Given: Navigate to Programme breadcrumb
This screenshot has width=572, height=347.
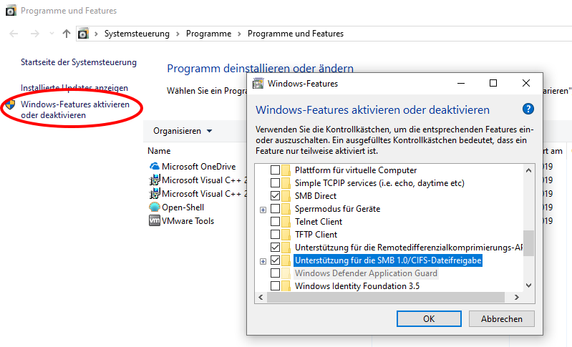Looking at the screenshot, I should click(x=208, y=34).
